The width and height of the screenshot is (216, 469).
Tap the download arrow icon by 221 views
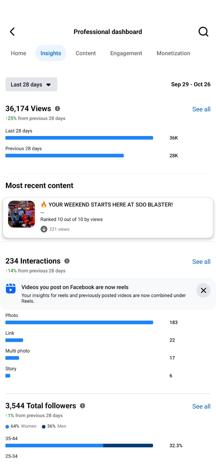[44, 229]
